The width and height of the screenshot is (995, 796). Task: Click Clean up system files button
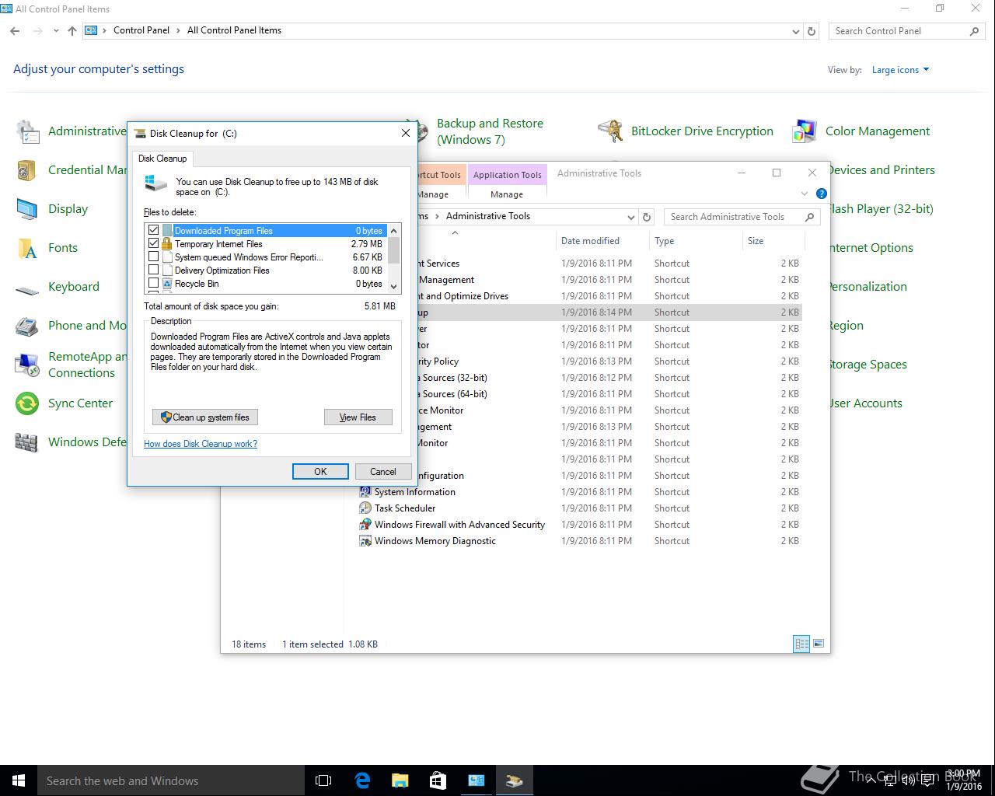click(x=205, y=417)
